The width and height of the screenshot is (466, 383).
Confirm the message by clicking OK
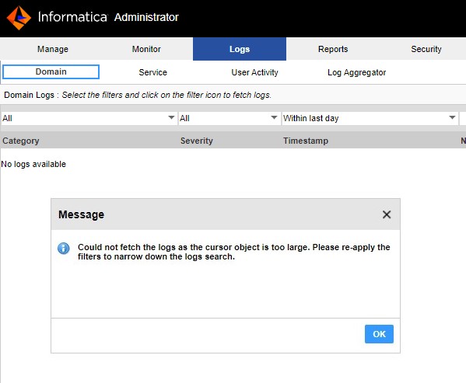point(379,334)
